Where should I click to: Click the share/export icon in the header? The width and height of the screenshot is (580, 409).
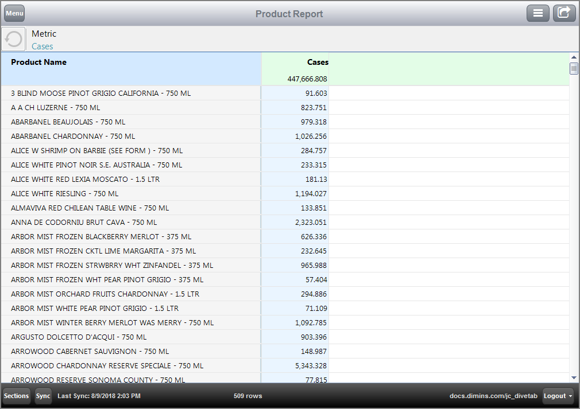coord(564,13)
